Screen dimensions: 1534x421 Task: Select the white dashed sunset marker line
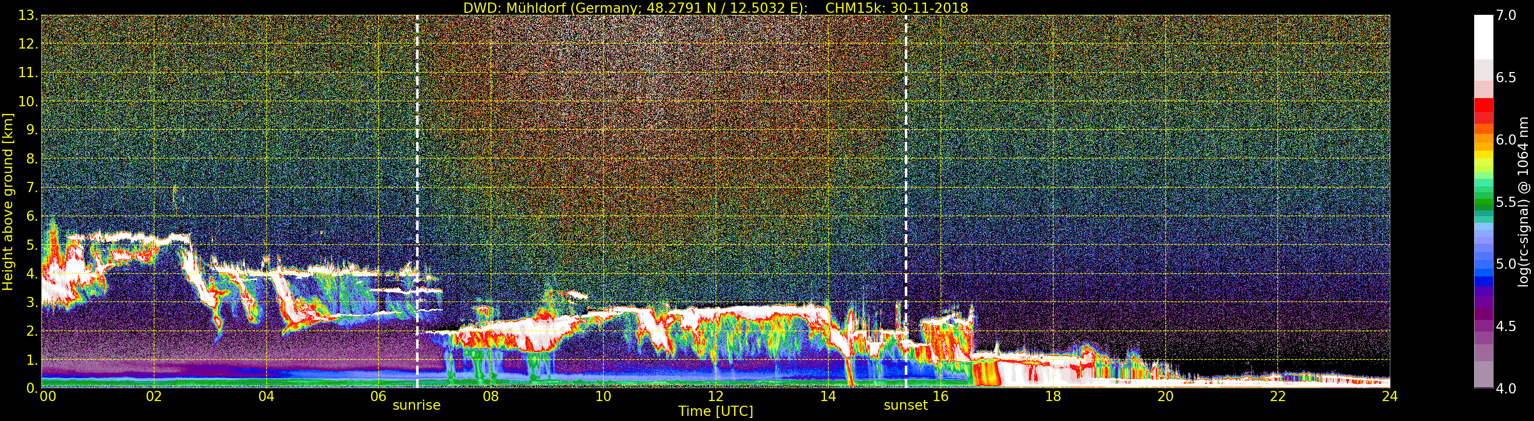point(906,201)
